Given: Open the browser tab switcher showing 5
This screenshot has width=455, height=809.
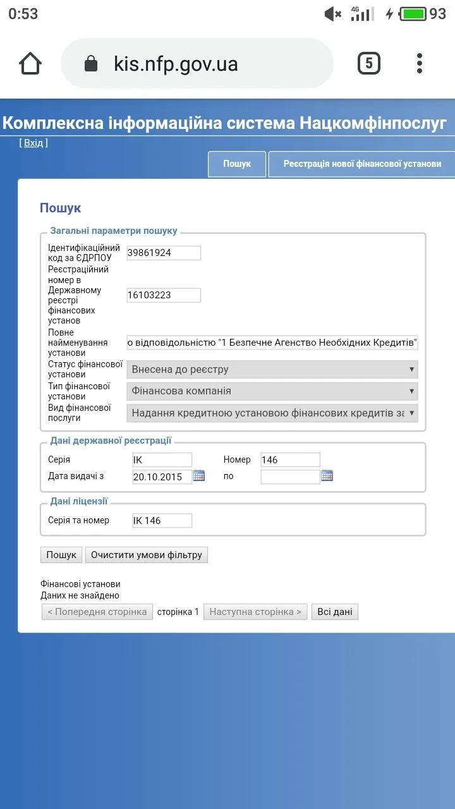Looking at the screenshot, I should coord(369,63).
